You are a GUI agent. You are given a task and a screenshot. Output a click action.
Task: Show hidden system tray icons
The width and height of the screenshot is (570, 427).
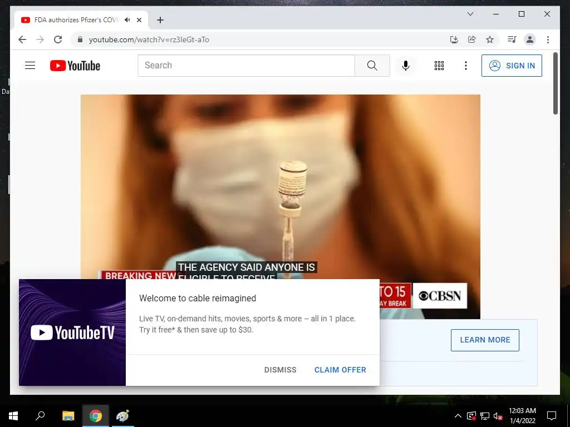458,416
